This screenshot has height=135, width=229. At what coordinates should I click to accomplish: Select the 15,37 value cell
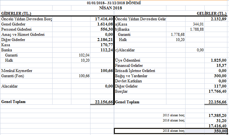(x=222, y=66)
